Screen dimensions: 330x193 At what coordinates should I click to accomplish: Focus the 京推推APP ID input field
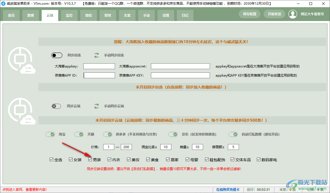point(99,75)
